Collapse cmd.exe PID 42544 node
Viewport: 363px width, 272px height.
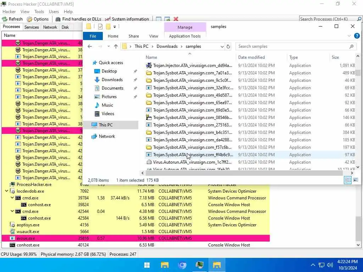tap(12, 211)
